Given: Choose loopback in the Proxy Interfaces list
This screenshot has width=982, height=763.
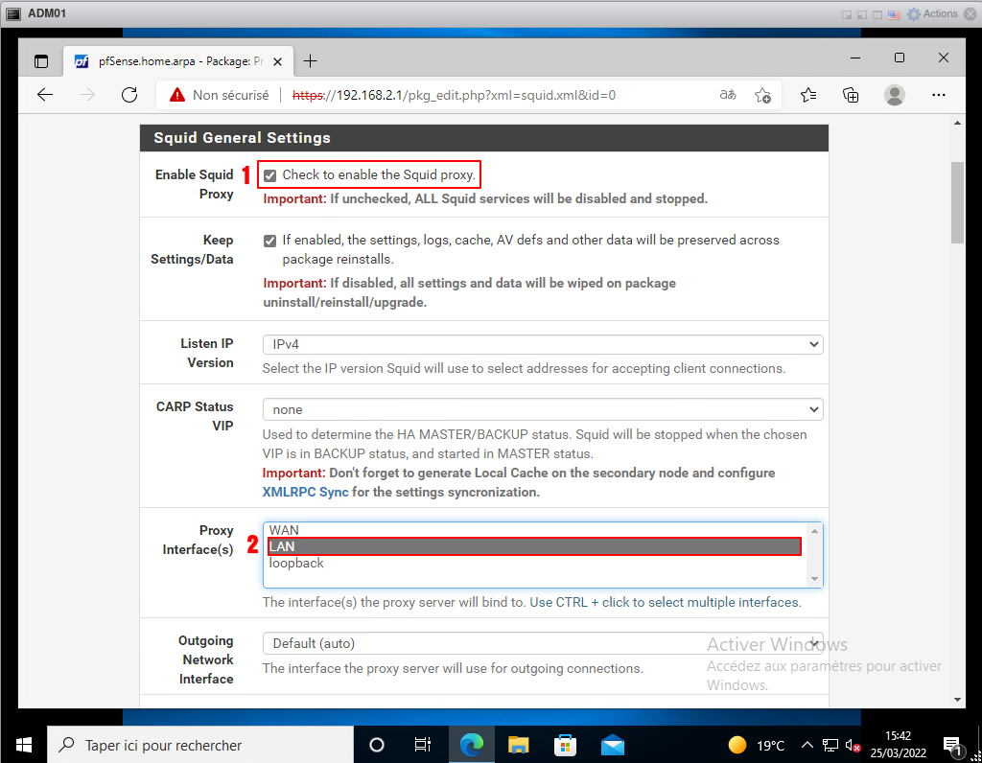Looking at the screenshot, I should coord(296,564).
